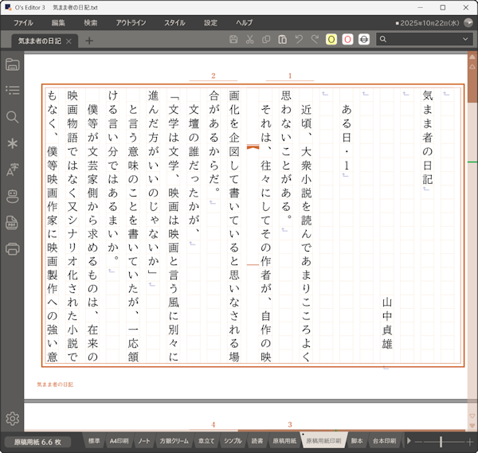This screenshot has height=453, width=478.
Task: Toggle the strikethrough marker button
Action: 363,40
